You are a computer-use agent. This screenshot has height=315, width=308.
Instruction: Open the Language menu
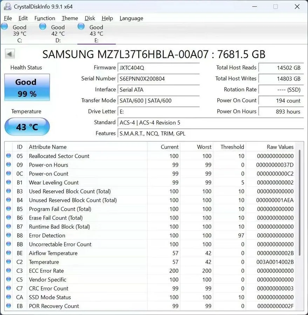tap(131, 18)
